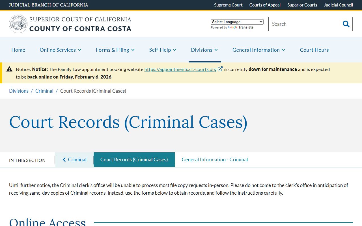Open the Superior Courts link
This screenshot has width=362, height=226.
click(x=302, y=5)
